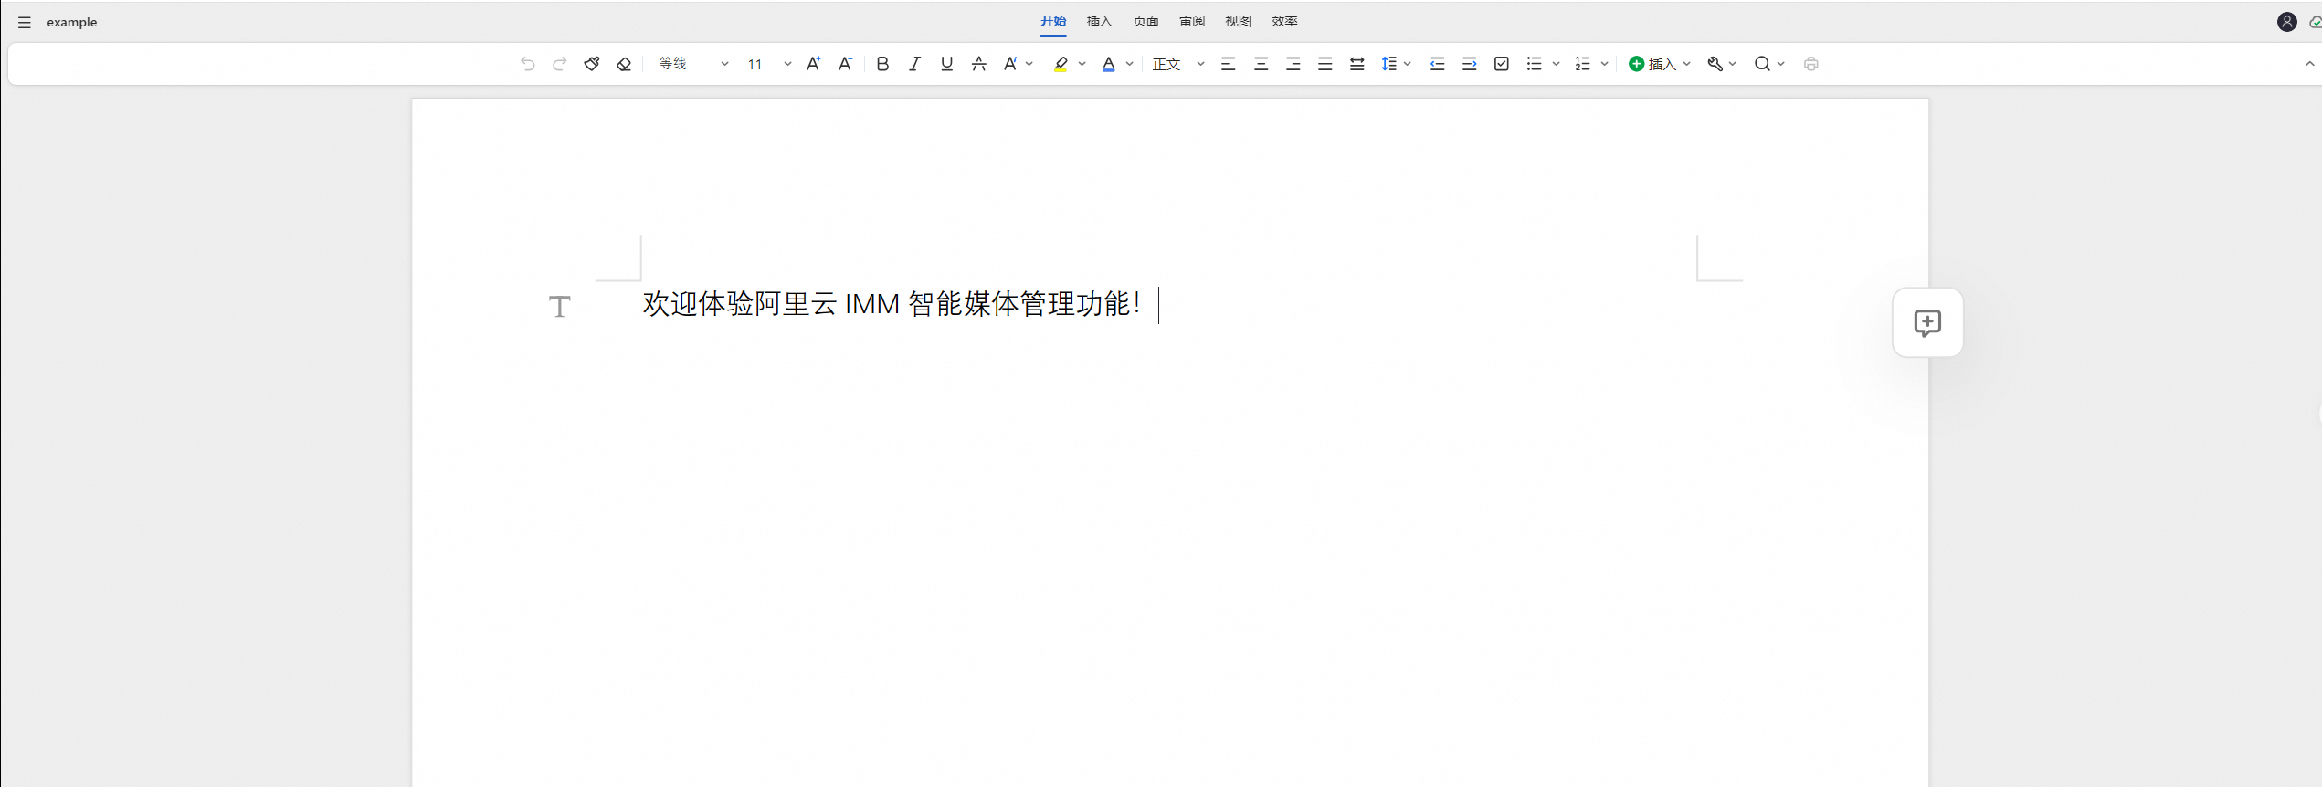
Task: Place cursor in the 欢迎体验阿里云 text line
Action: click(x=892, y=304)
